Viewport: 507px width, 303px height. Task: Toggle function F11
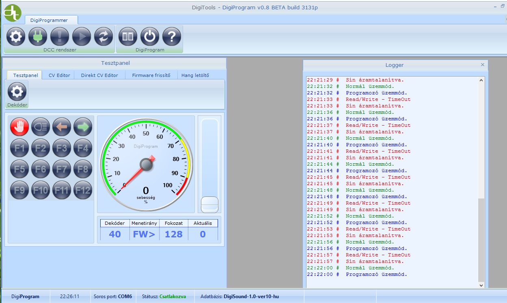tap(62, 190)
